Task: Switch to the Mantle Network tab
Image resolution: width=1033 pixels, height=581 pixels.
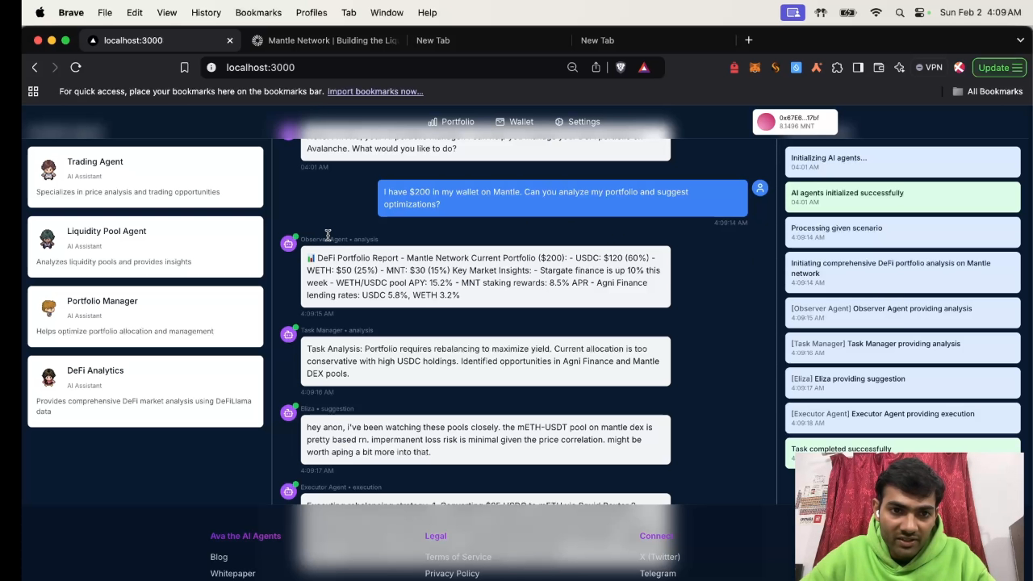Action: pos(324,40)
